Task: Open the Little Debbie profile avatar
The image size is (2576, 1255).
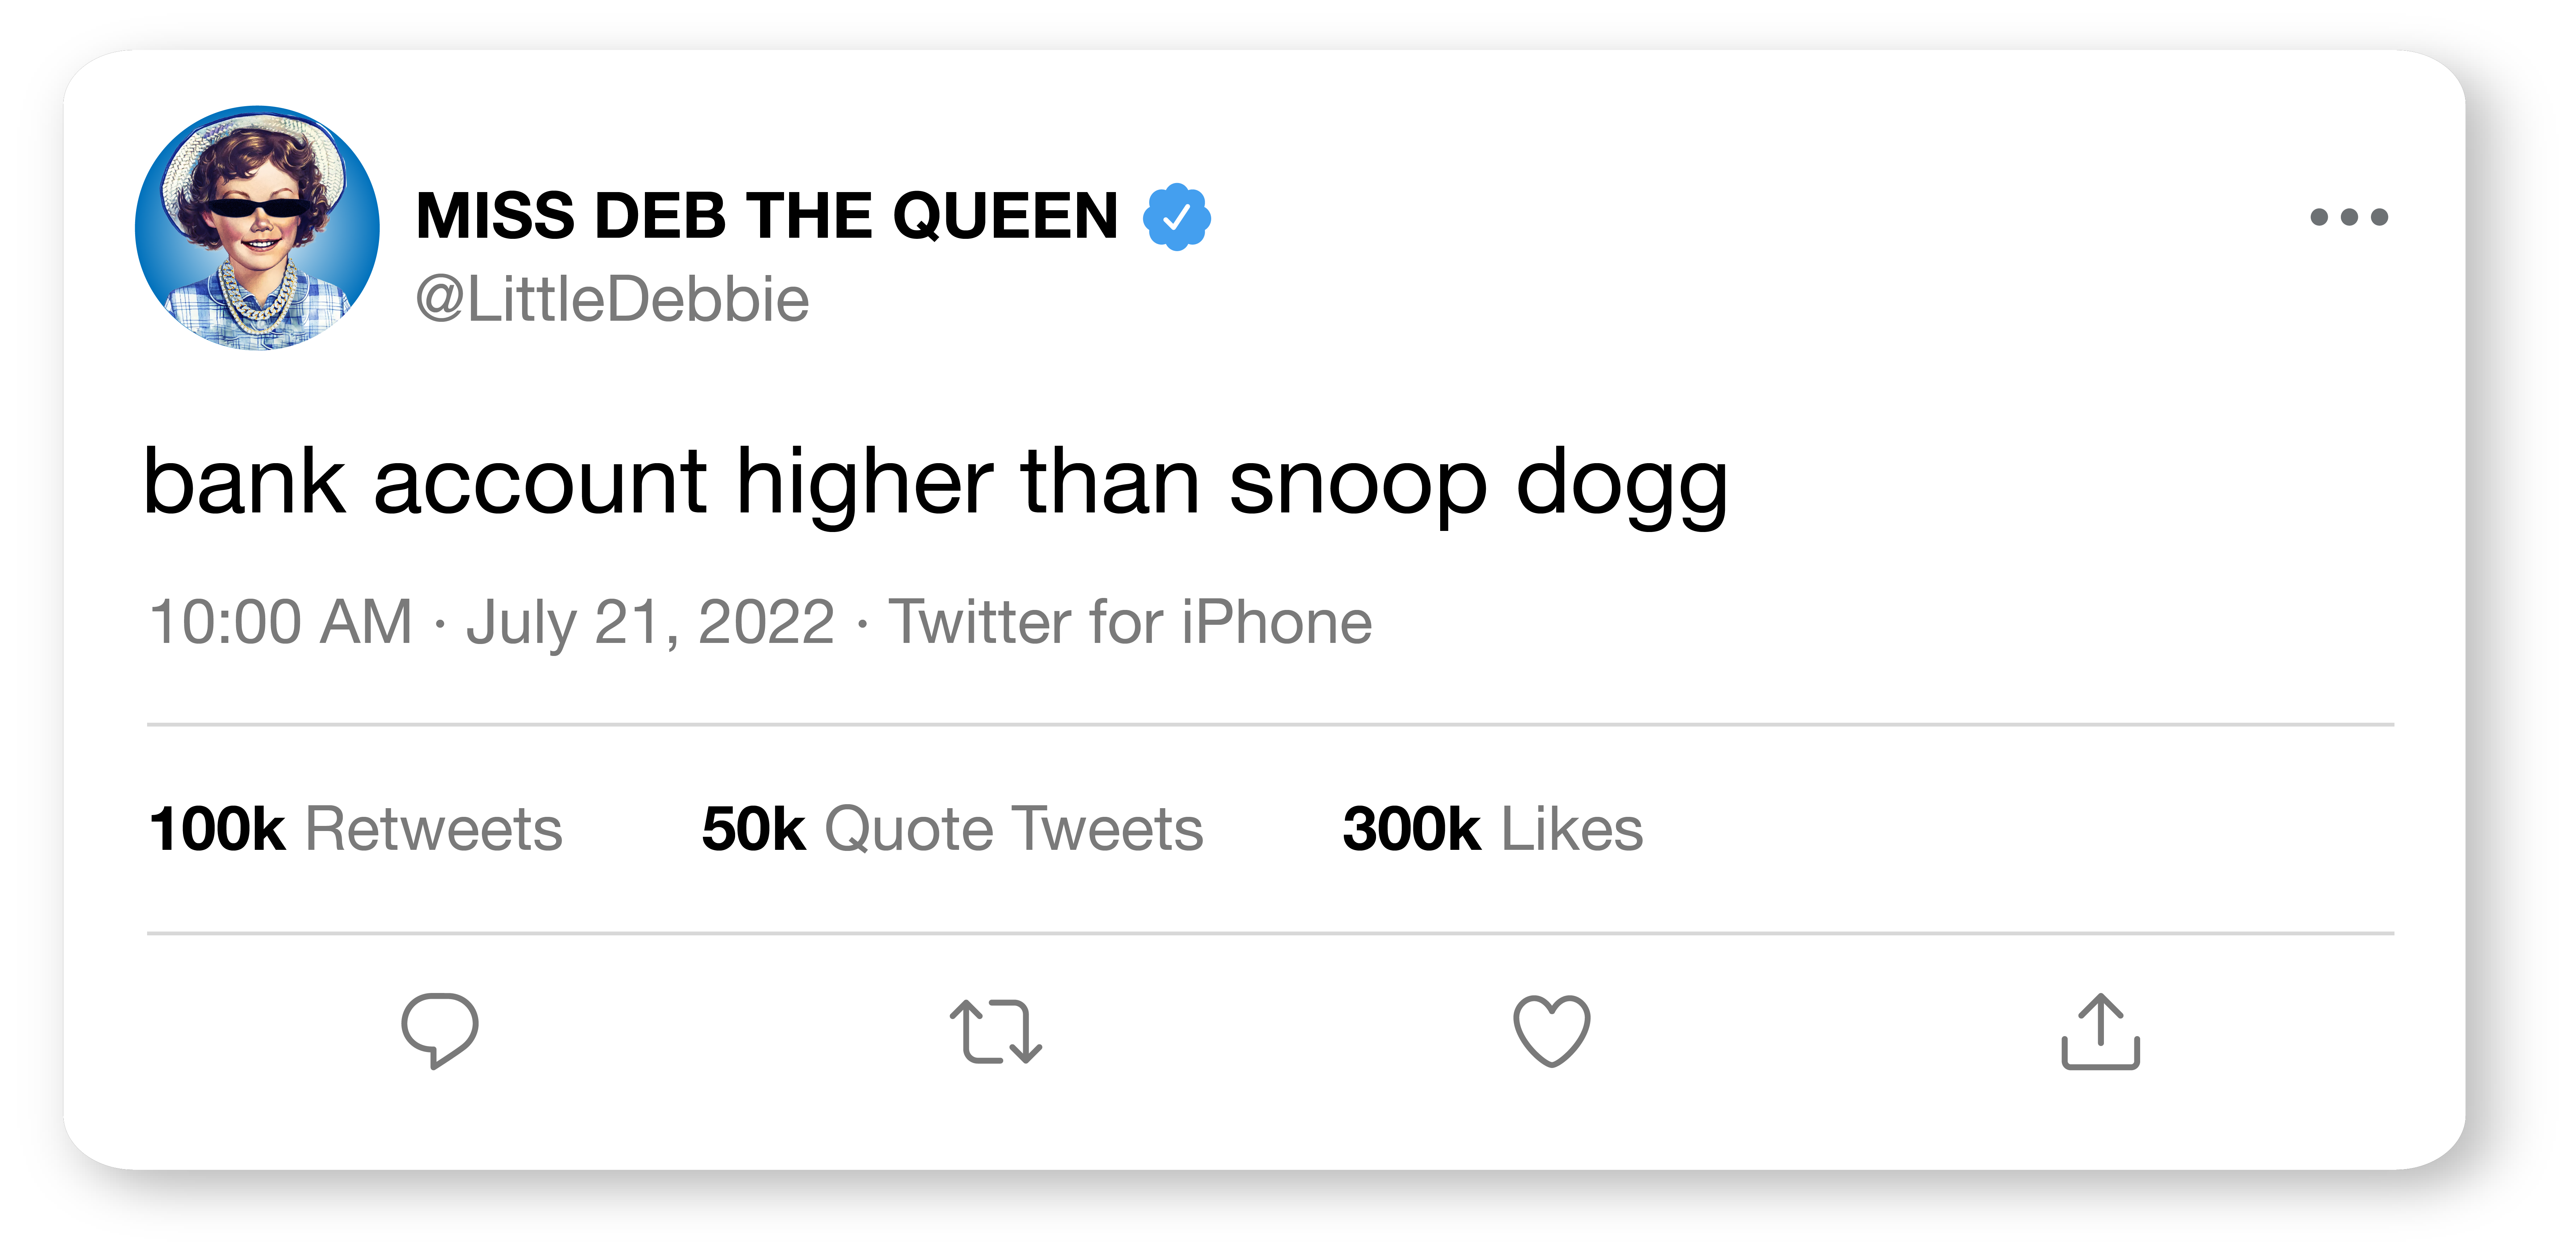Action: tap(257, 228)
